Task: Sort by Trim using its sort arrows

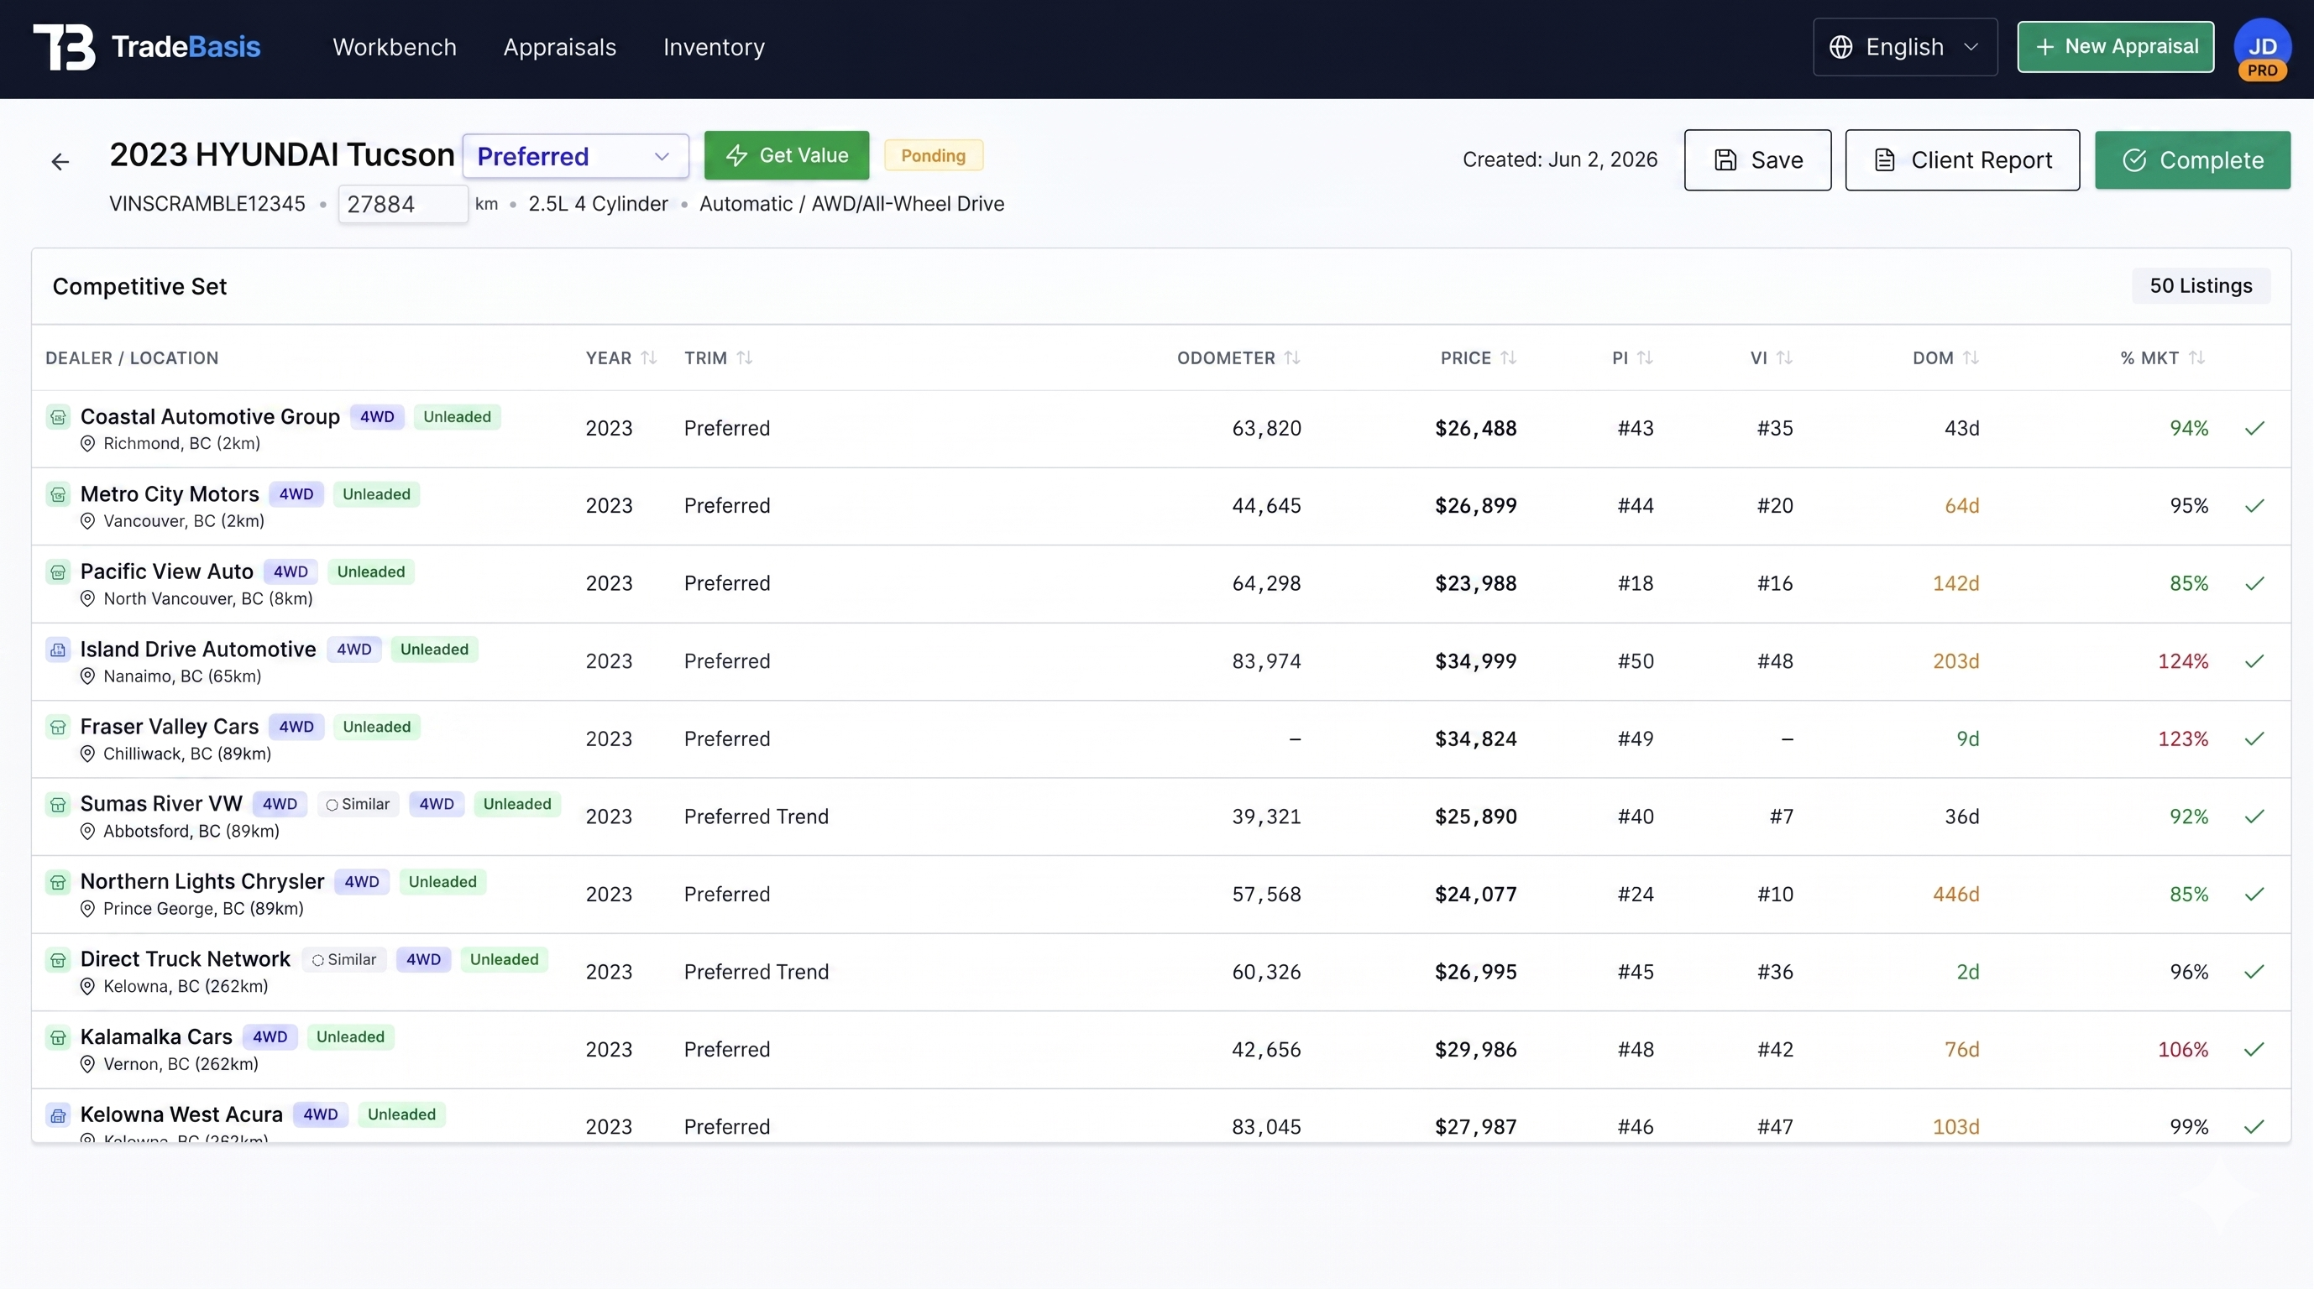Action: pyautogui.click(x=744, y=357)
